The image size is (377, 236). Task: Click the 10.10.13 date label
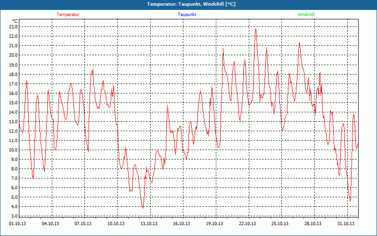(116, 224)
